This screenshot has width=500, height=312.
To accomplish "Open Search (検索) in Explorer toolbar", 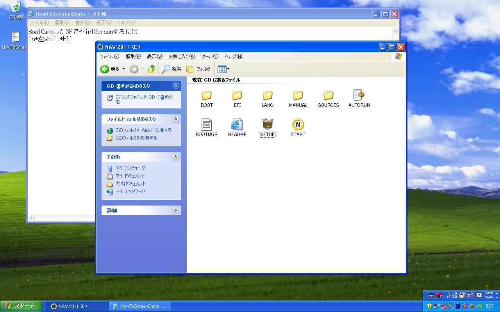I will point(171,69).
